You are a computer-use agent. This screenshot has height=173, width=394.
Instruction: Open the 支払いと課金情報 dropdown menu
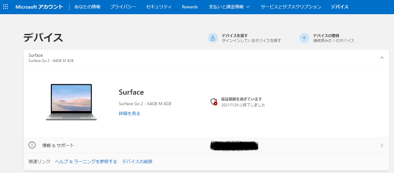pyautogui.click(x=229, y=7)
